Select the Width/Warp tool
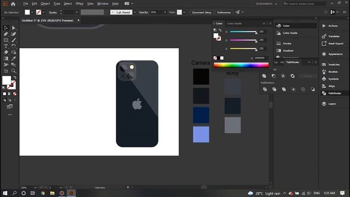 tap(6, 65)
